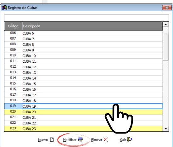This screenshot has height=147, width=173.
Task: Click the Nuevo button label
Action: [x=43, y=140]
